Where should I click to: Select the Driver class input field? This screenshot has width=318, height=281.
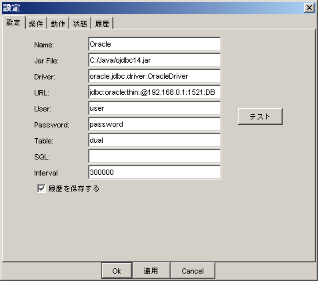[155, 76]
